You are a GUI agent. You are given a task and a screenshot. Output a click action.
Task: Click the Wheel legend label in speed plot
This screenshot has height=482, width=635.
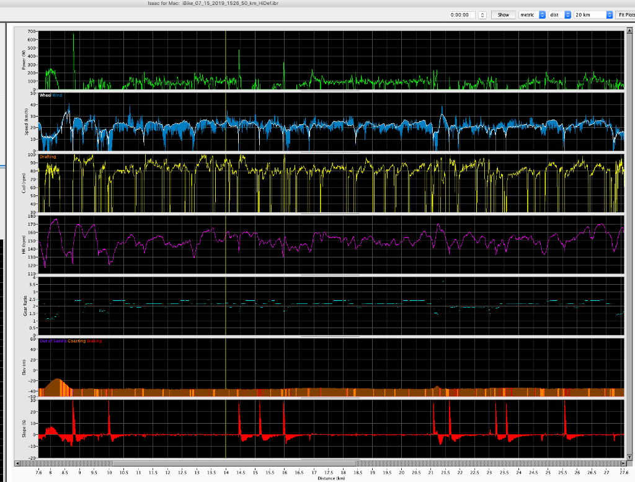click(45, 96)
